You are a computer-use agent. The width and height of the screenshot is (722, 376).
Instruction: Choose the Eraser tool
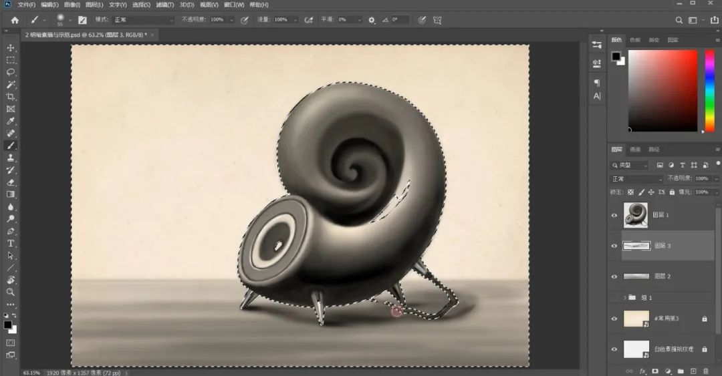11,182
